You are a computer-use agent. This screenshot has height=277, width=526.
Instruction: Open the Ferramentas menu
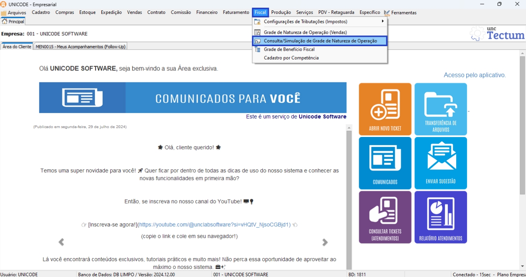pyautogui.click(x=403, y=13)
